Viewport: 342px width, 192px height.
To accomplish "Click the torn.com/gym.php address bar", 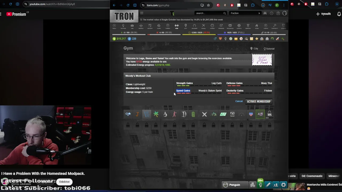I will (x=171, y=5).
